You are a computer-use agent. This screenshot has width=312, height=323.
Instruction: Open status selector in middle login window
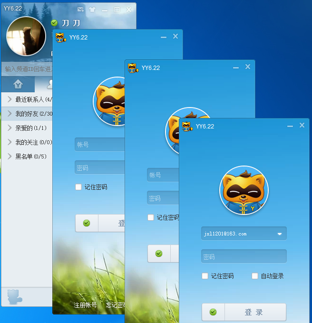159,254
